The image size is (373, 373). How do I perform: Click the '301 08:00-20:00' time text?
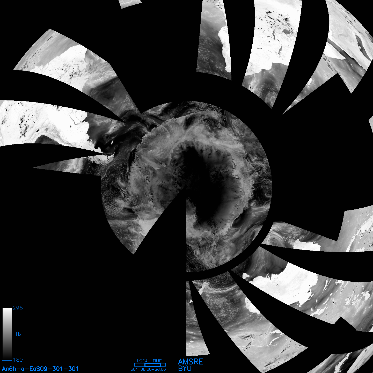pyautogui.click(x=148, y=369)
